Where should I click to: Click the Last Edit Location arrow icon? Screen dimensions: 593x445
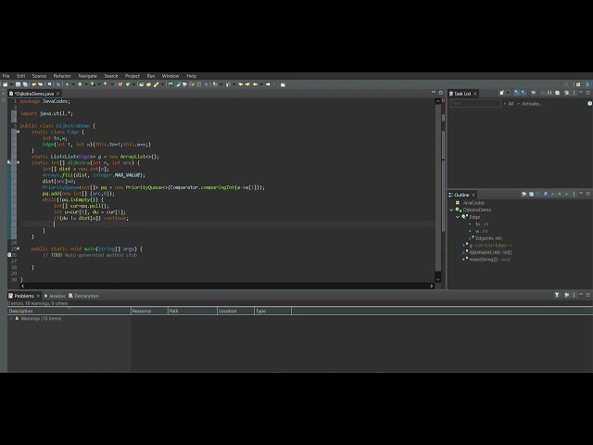coord(241,84)
